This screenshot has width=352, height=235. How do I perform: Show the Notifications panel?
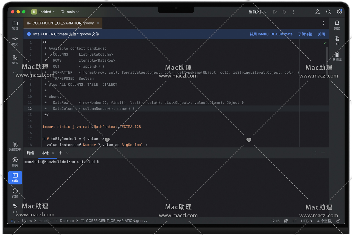[337, 25]
